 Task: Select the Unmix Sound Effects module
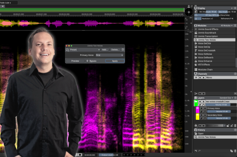coord(215,29)
